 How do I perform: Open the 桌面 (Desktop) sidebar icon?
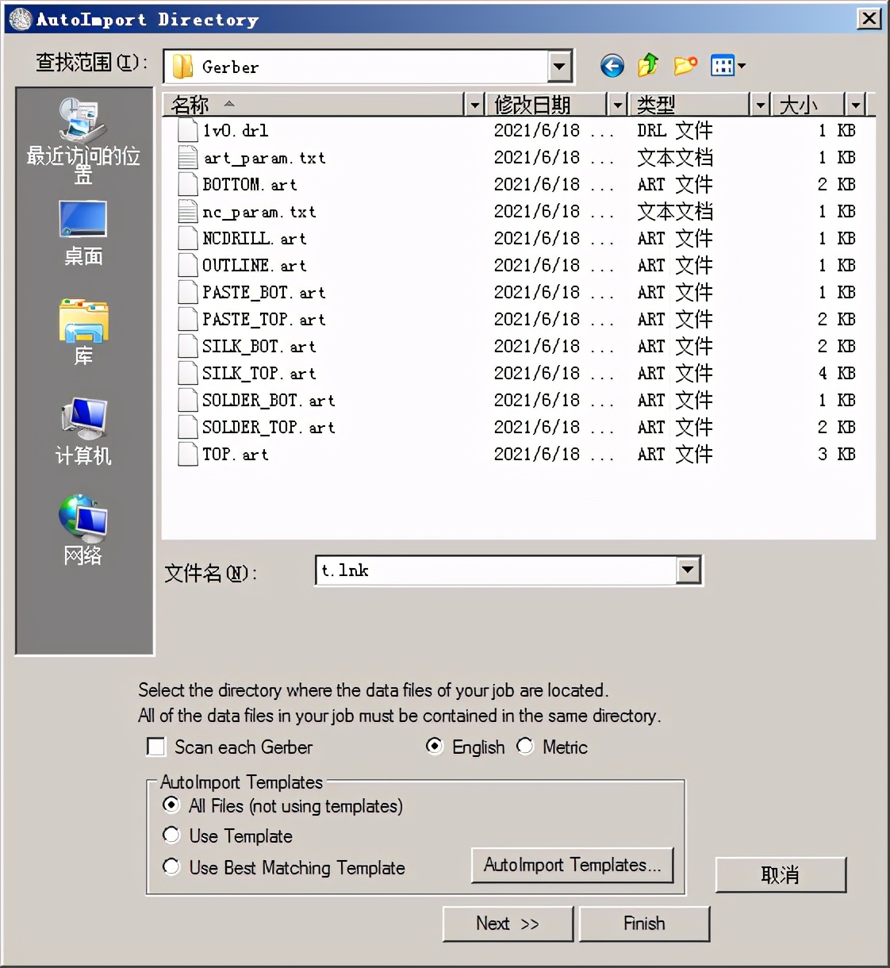tap(82, 219)
